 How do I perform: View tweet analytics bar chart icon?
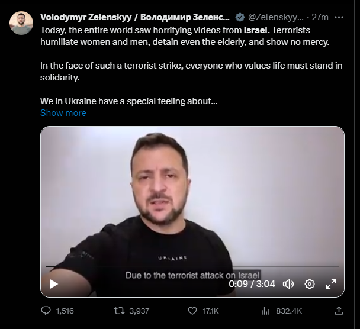coord(266,310)
